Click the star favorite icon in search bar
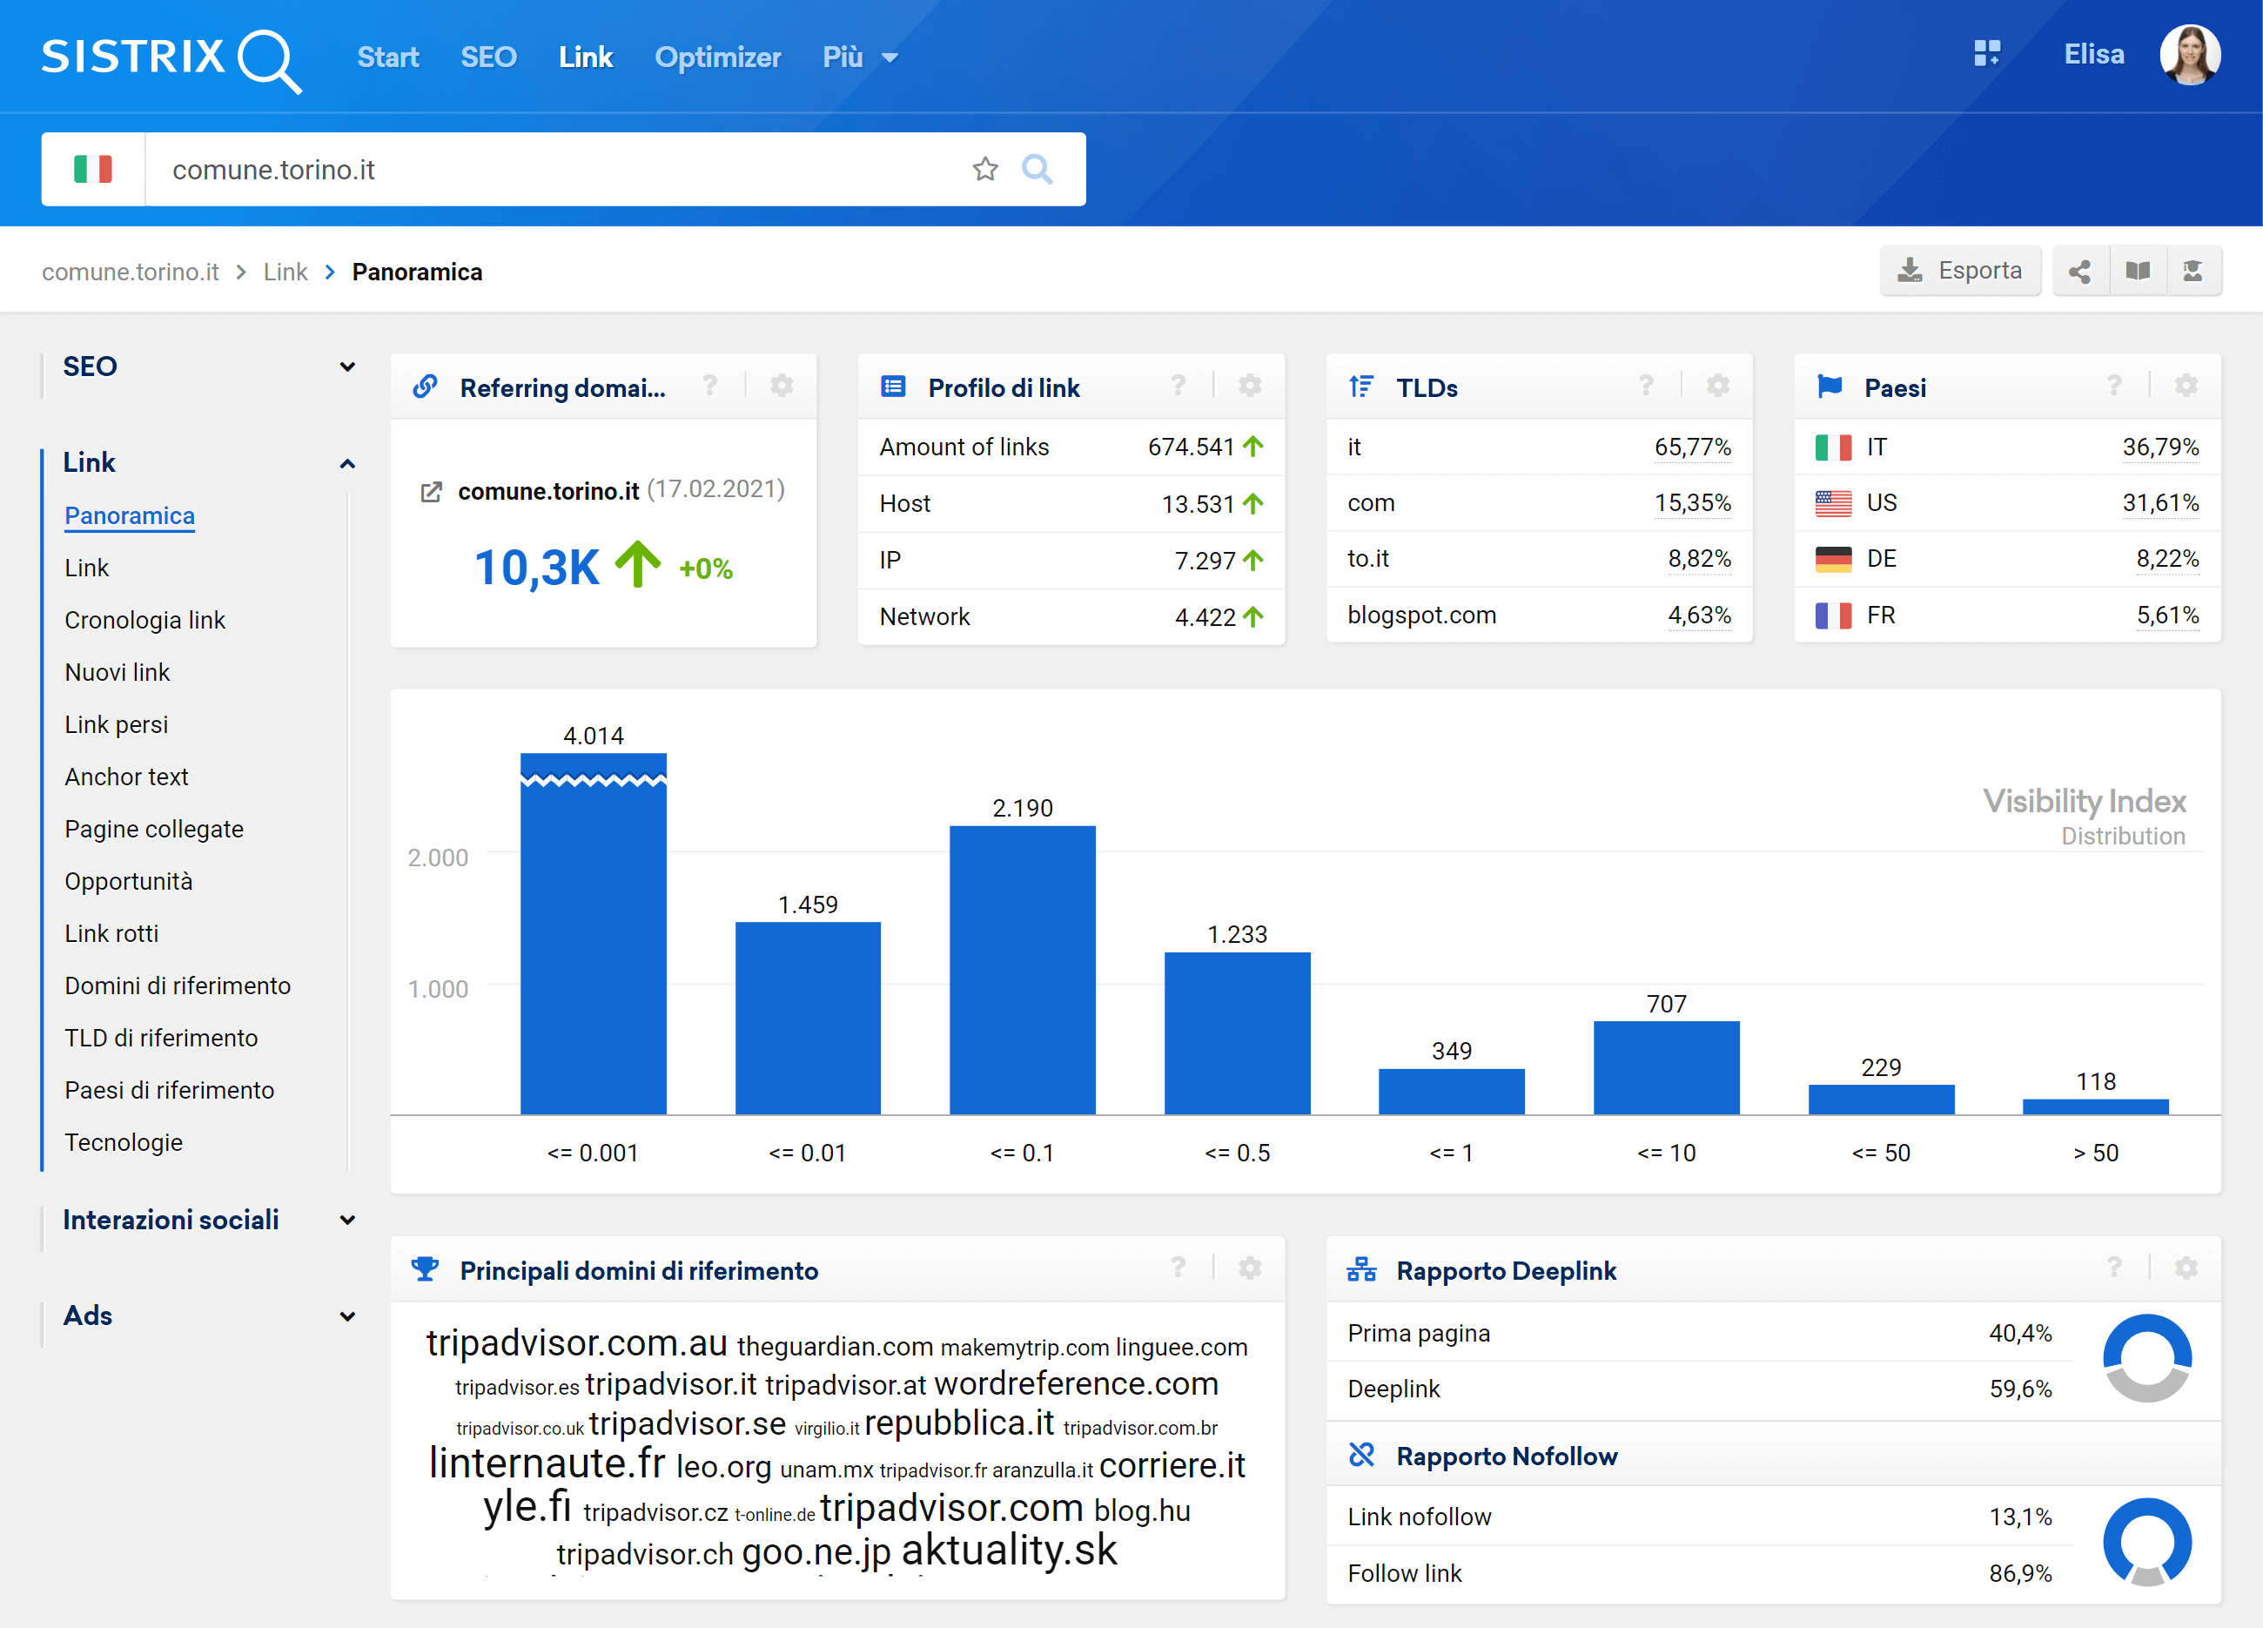This screenshot has height=1628, width=2263. point(984,170)
